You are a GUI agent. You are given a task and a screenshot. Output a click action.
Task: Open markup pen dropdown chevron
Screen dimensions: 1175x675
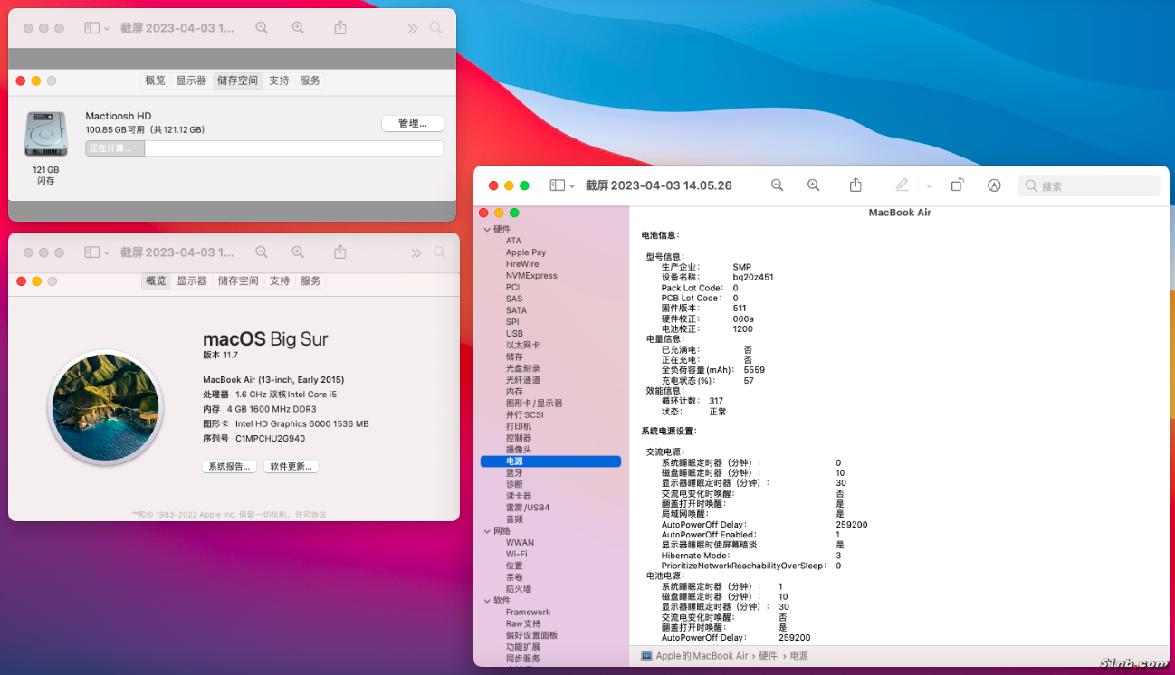(x=929, y=186)
